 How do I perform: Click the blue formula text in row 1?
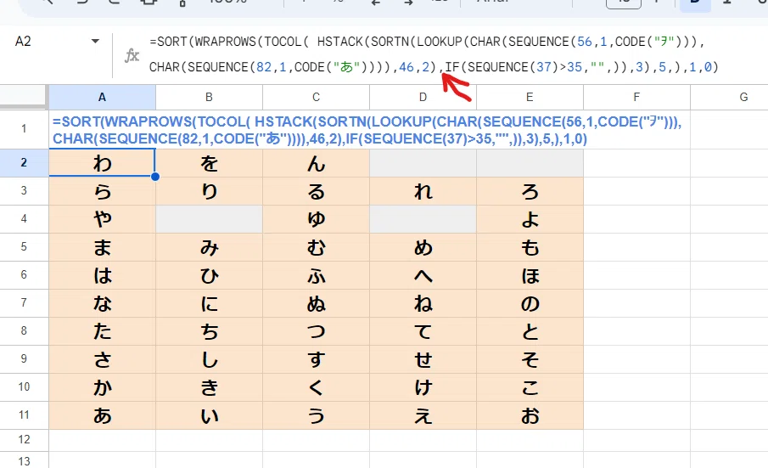pos(367,130)
